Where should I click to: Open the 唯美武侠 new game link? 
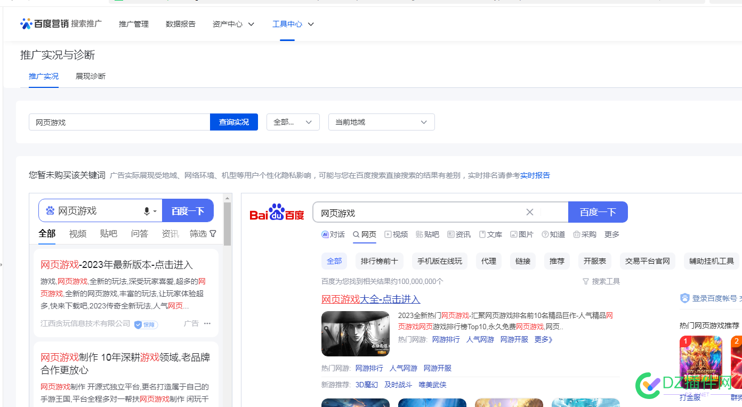pos(432,385)
